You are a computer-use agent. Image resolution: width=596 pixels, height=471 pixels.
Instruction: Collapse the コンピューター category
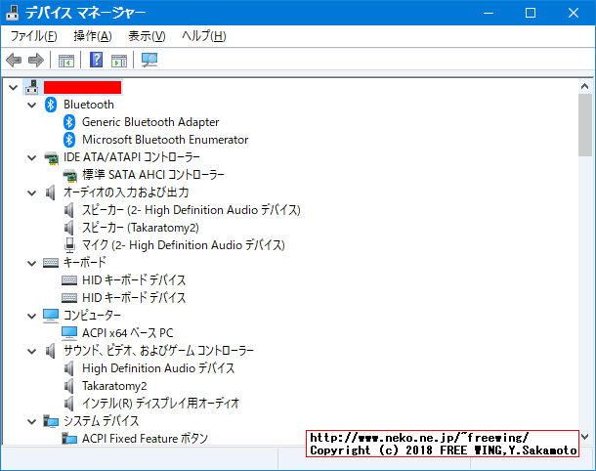click(32, 317)
